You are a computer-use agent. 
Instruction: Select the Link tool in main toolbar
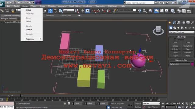pos(2,11)
